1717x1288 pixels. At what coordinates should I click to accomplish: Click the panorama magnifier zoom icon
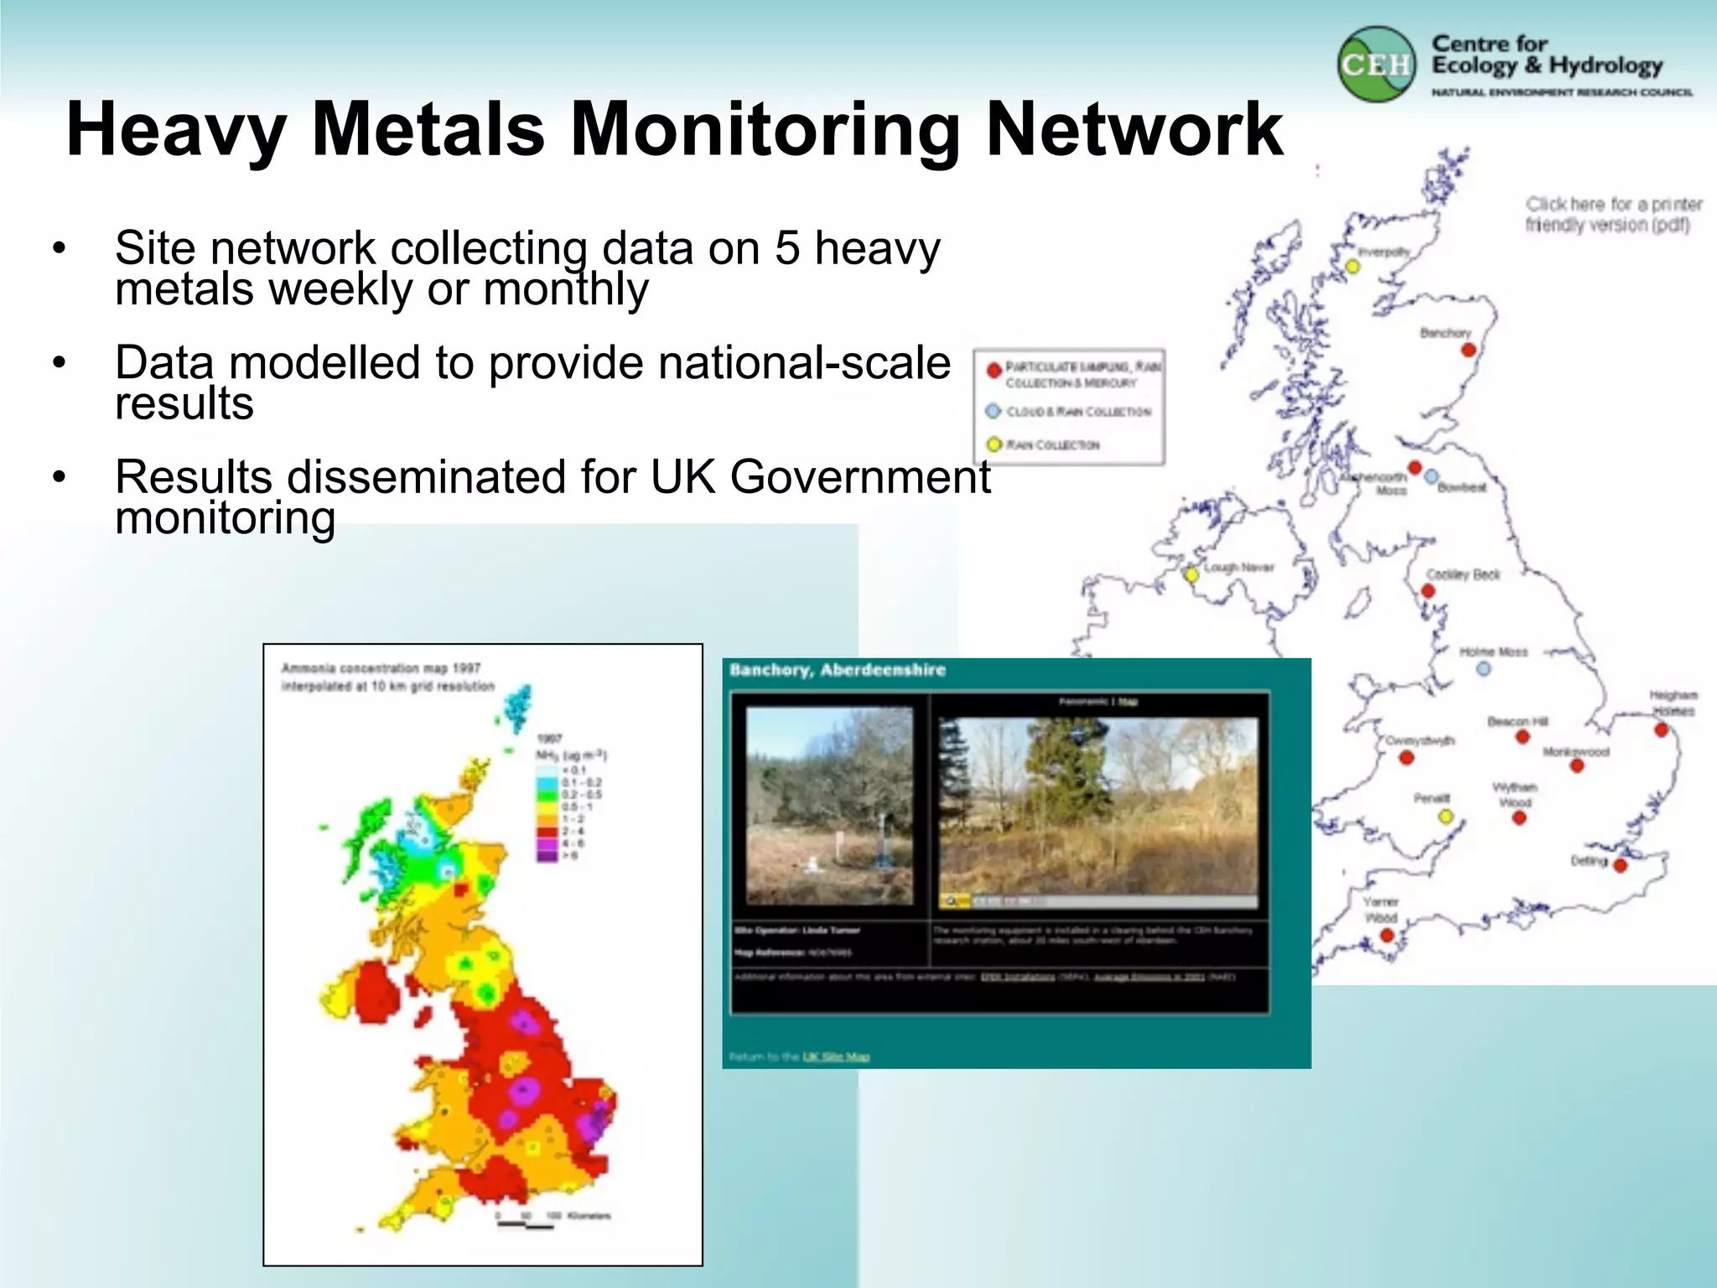[951, 901]
